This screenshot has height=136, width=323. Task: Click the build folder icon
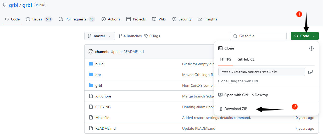[x=91, y=64]
